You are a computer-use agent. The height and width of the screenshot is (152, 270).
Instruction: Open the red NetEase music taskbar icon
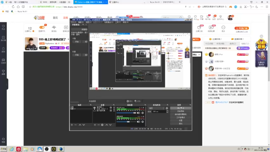[19, 149]
